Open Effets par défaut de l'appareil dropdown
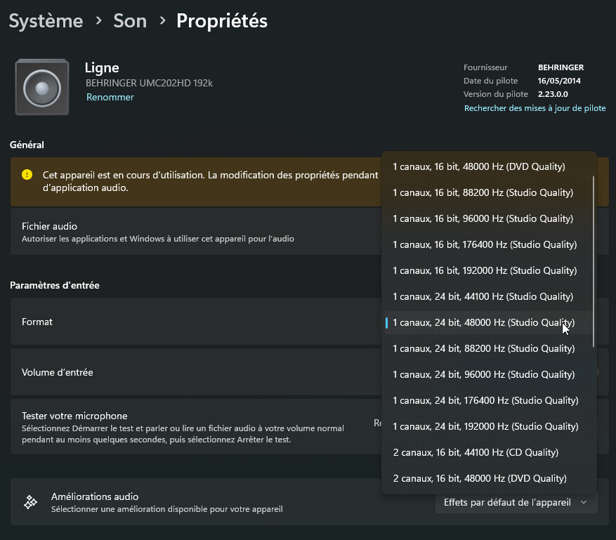616x540 pixels. [516, 502]
